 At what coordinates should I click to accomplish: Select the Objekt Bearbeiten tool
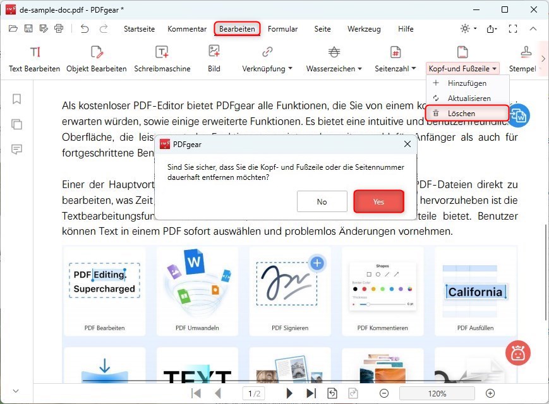pos(97,59)
